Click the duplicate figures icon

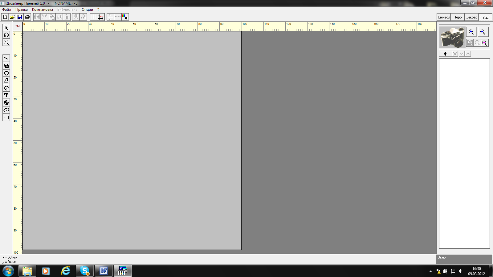[x=59, y=17]
